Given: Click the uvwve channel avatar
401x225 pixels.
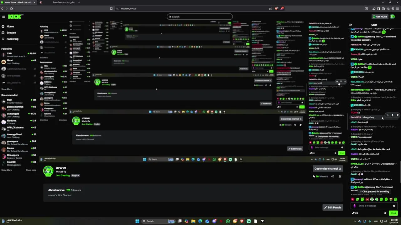Looking at the screenshot, I should [48, 171].
